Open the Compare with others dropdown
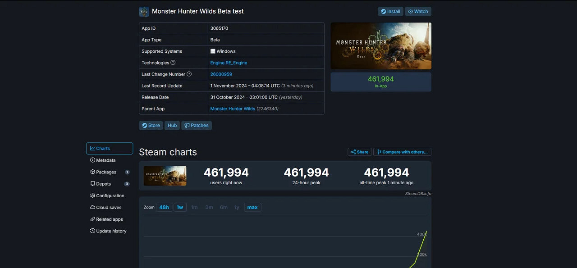 tap(402, 152)
